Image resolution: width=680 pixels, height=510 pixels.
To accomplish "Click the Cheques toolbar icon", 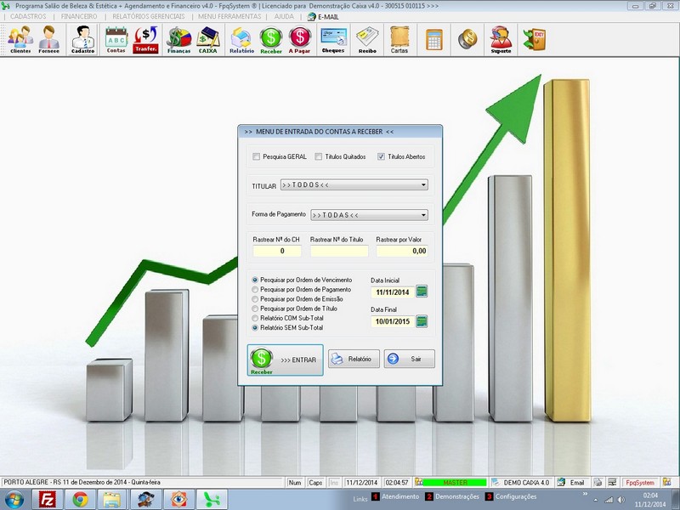I will (333, 39).
